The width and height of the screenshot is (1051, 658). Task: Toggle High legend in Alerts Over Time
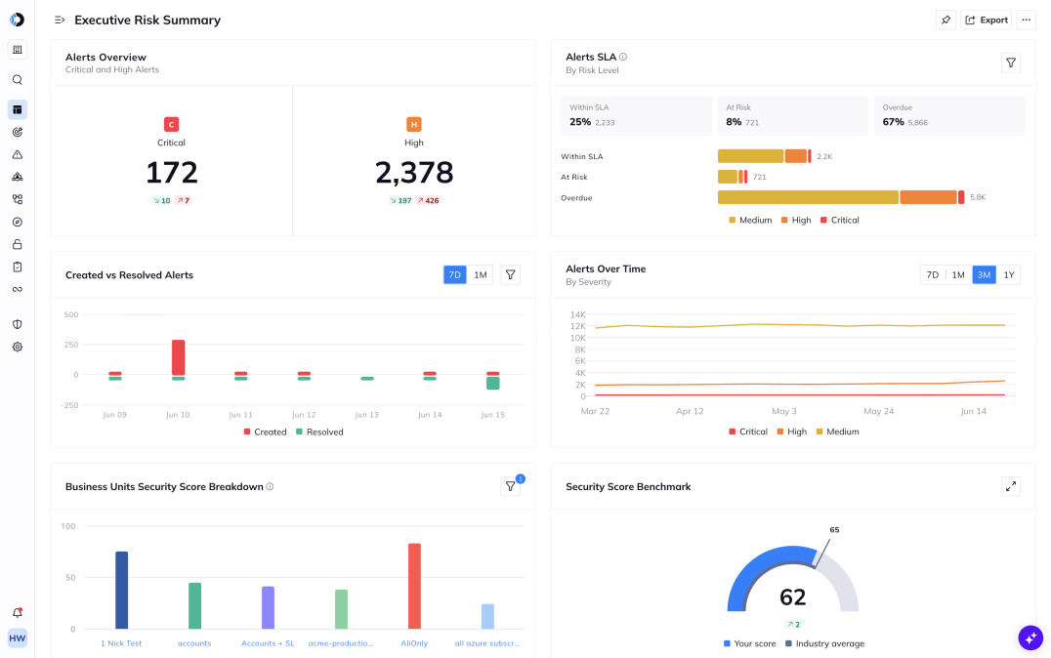click(x=792, y=432)
